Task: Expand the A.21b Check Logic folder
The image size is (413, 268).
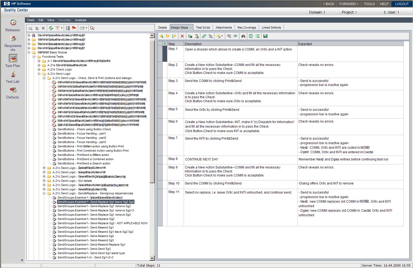Action: tap(39, 69)
